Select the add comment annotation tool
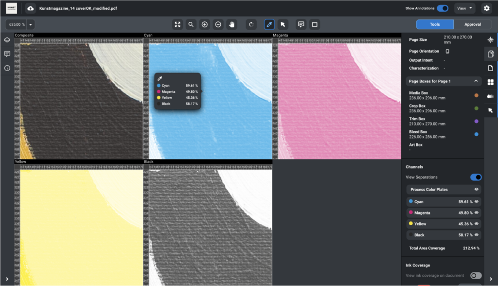Image resolution: width=498 pixels, height=286 pixels. coord(301,24)
